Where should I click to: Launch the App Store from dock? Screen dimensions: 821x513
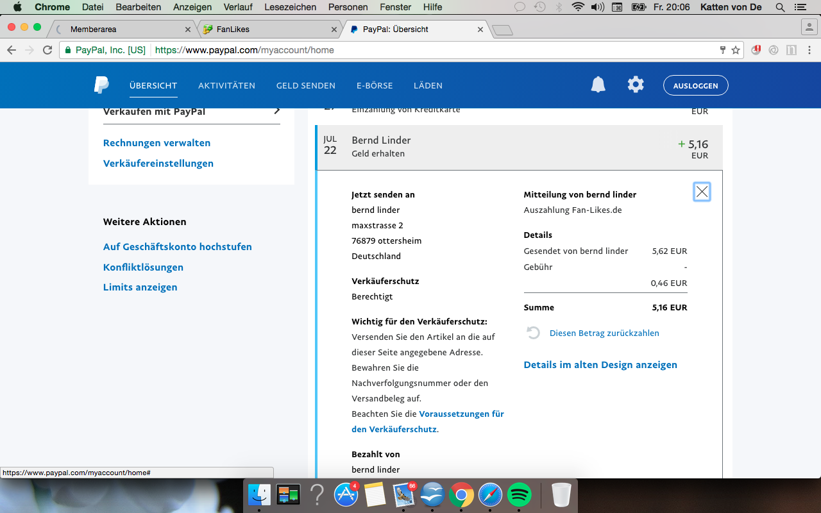pos(346,494)
